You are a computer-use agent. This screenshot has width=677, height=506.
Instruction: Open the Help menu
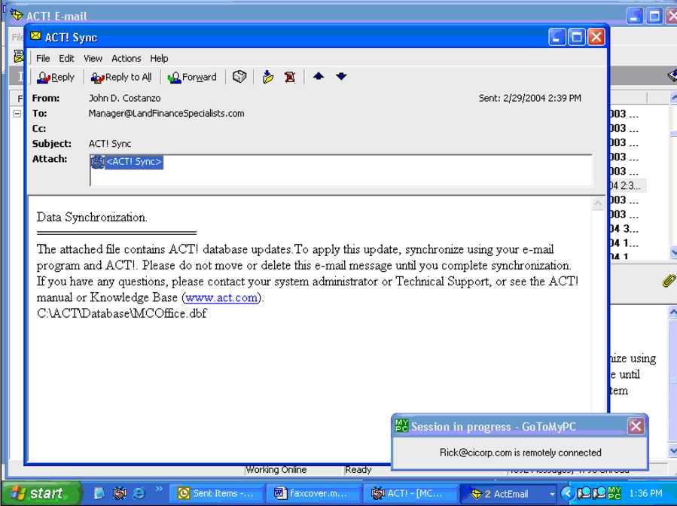point(159,58)
